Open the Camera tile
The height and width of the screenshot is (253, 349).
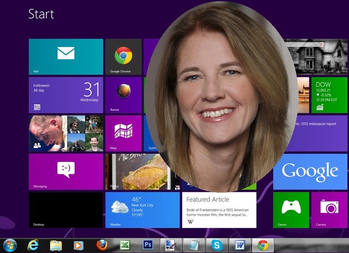coord(329,209)
